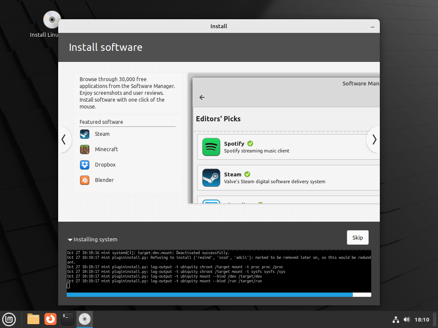Click the back arrow in Software Manager preview
The image size is (438, 328).
point(202,97)
